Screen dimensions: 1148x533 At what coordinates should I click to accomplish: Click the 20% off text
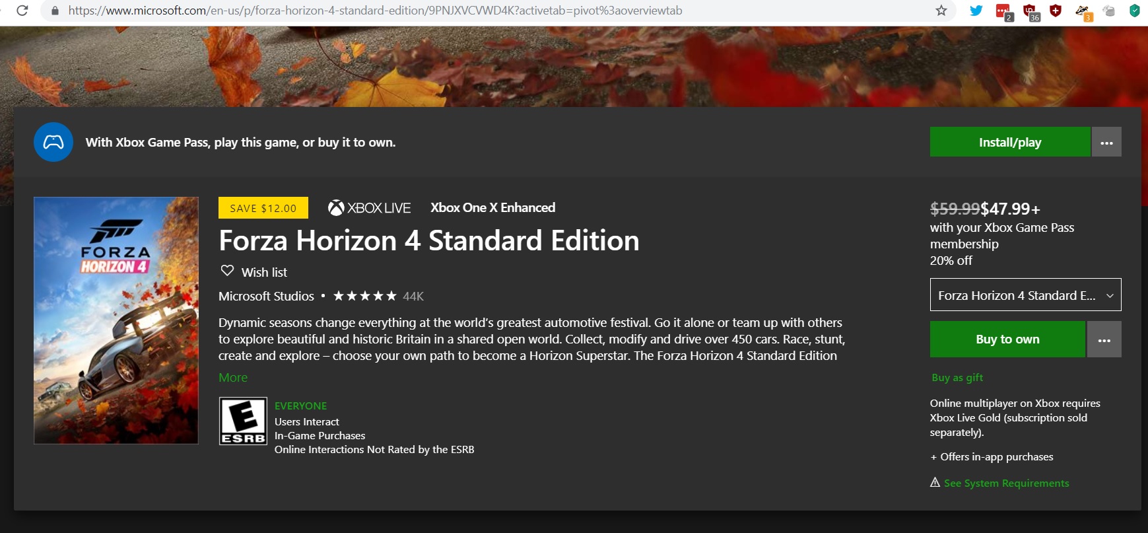pos(951,260)
